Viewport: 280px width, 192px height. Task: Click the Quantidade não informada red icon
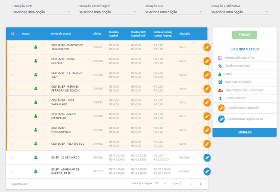click(221, 91)
